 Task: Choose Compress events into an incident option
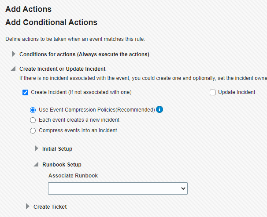click(33, 130)
